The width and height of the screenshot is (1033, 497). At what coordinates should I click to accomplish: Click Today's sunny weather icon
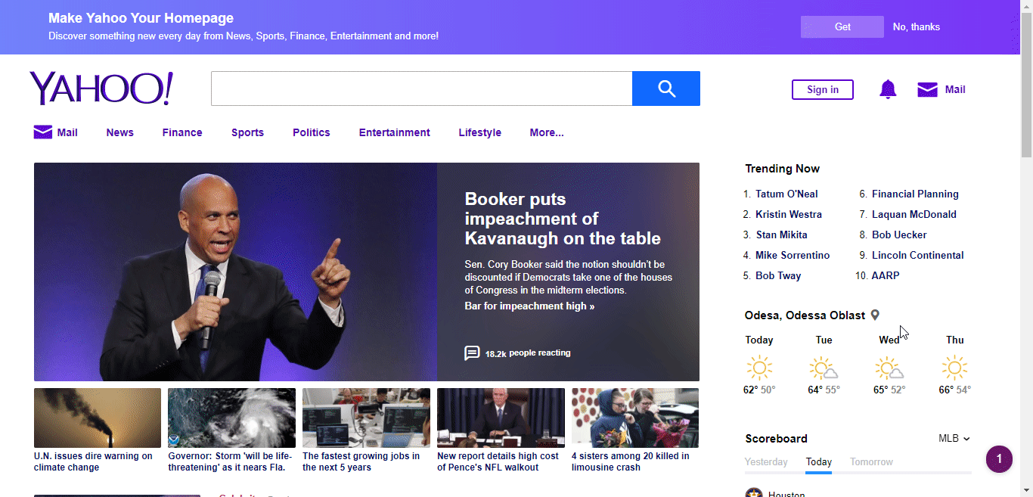(759, 368)
